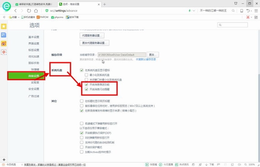Click the 360 browser logo icon

click(6, 6)
